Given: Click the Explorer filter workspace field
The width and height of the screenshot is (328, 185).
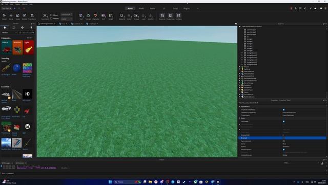Looking at the screenshot, I should click(x=281, y=26).
